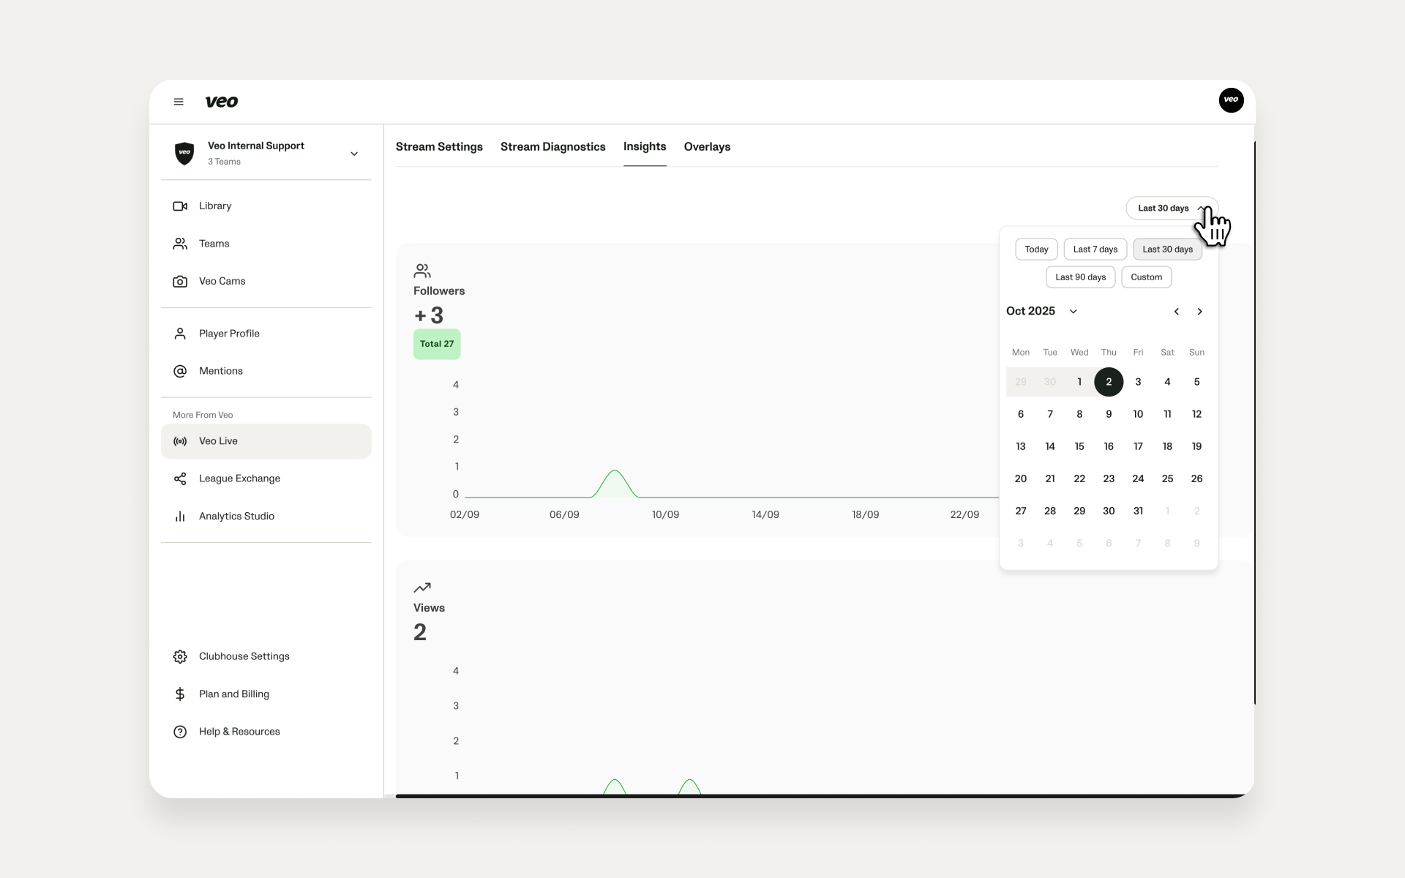This screenshot has width=1405, height=878.
Task: Click the Player Profile person icon
Action: tap(180, 334)
